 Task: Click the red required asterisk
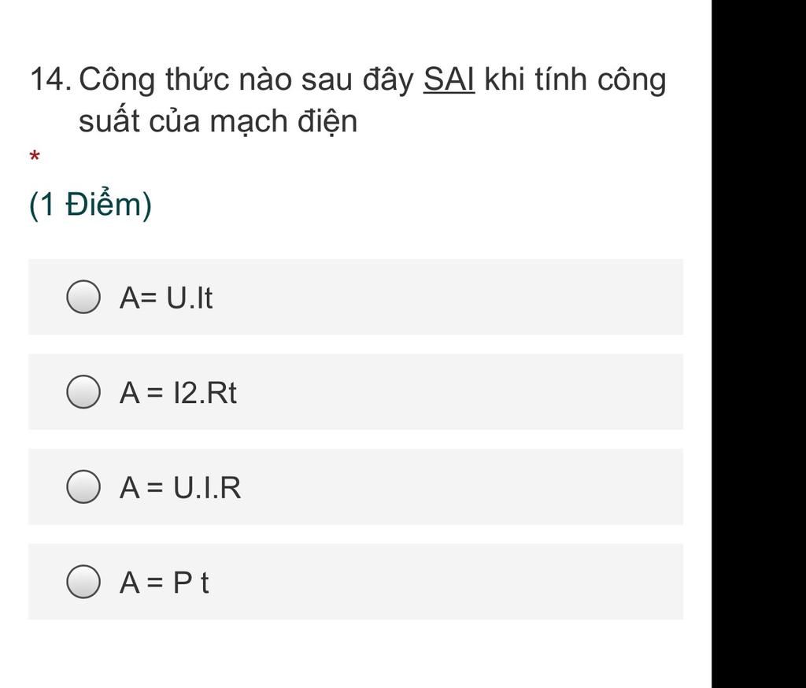pyautogui.click(x=35, y=157)
